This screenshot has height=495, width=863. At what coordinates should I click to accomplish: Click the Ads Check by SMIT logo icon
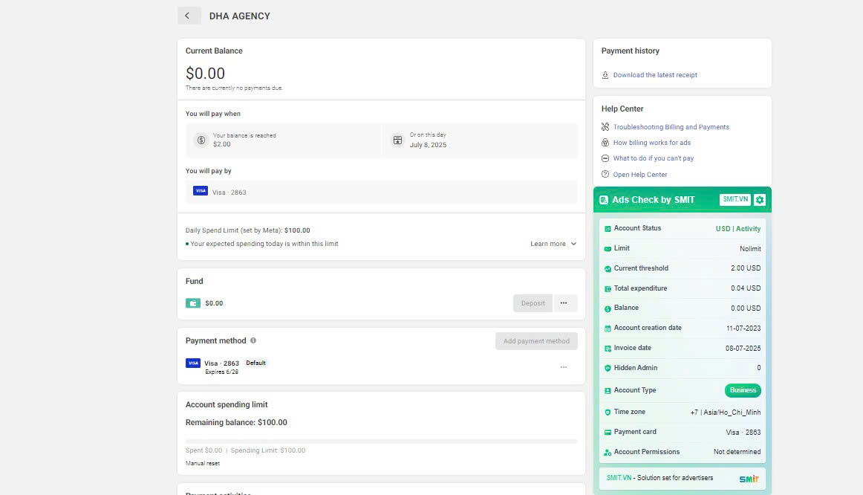click(604, 200)
